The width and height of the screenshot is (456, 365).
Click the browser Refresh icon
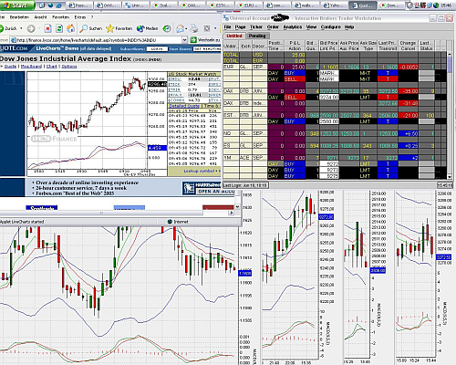pyautogui.click(x=59, y=28)
